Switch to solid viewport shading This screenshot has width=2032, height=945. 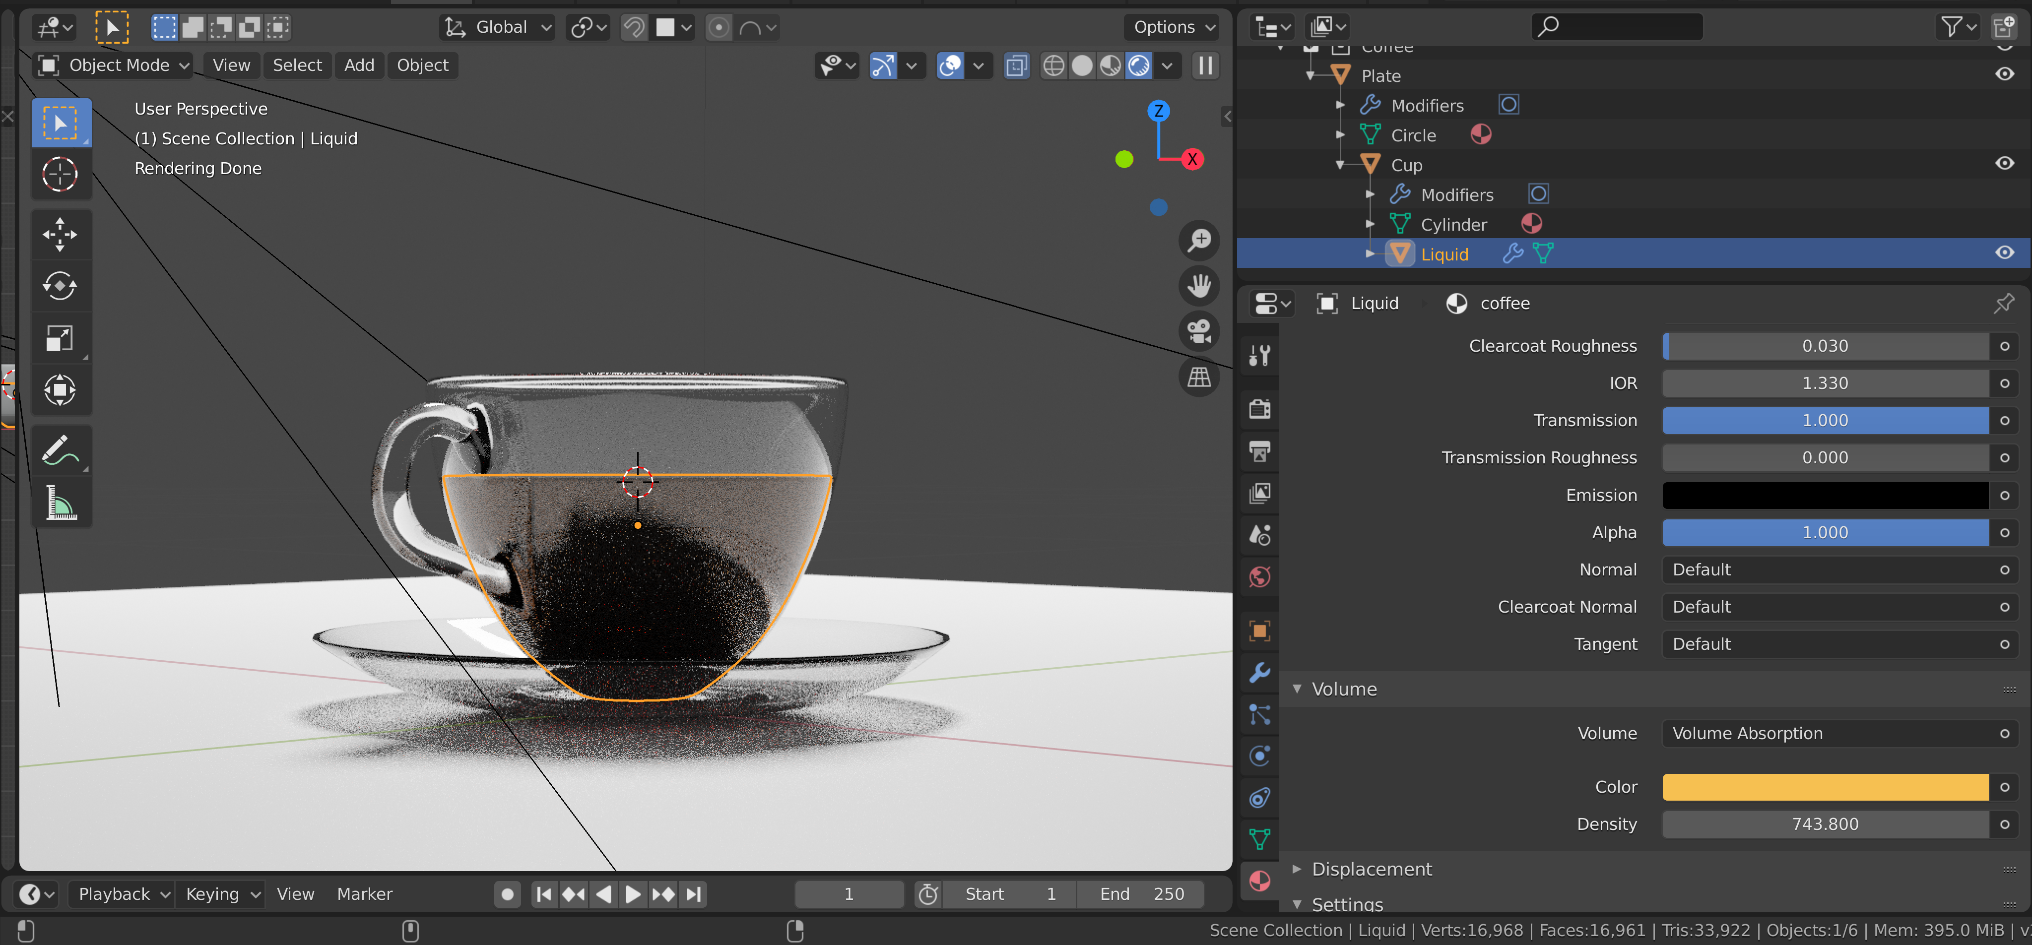click(1082, 65)
